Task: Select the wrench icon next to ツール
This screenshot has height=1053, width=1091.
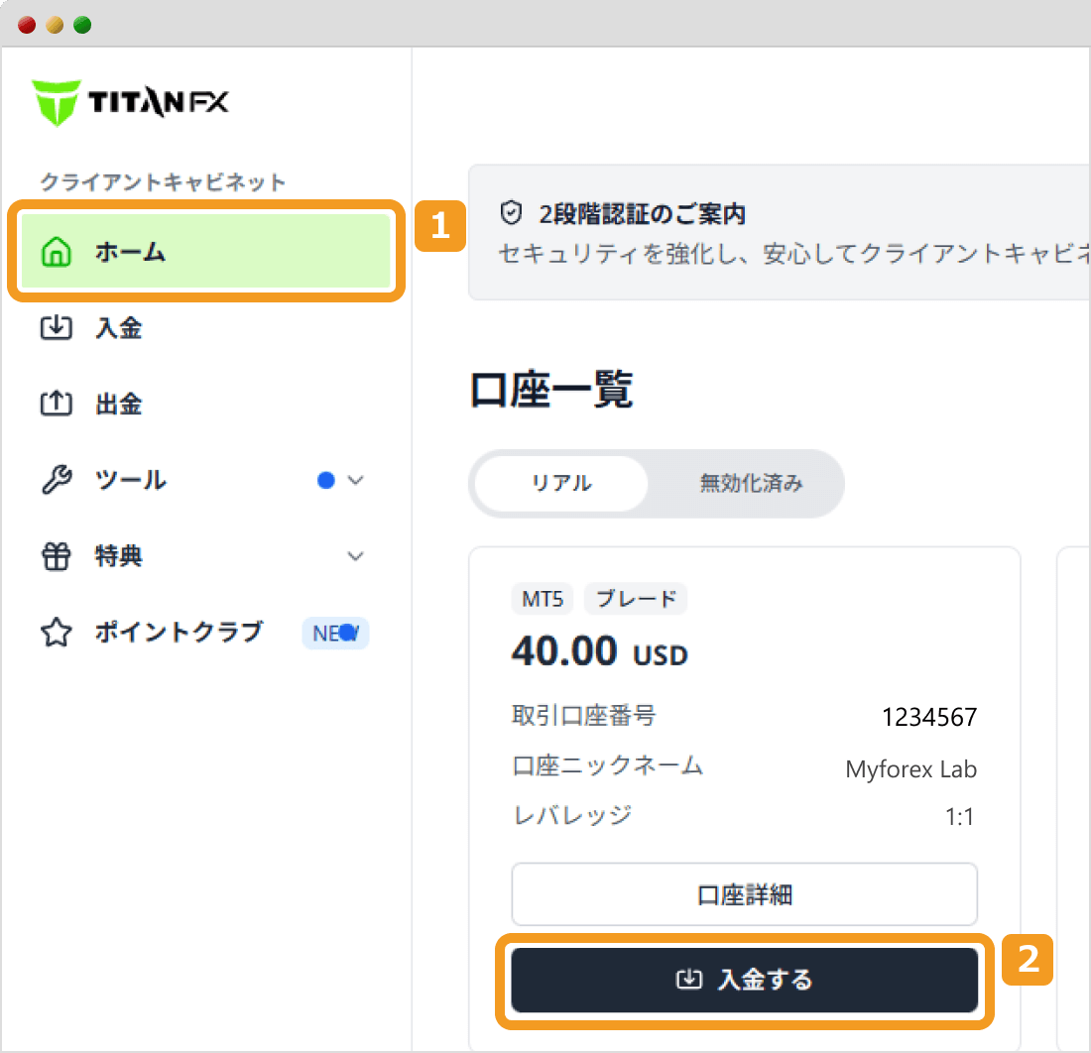Action: pos(58,480)
